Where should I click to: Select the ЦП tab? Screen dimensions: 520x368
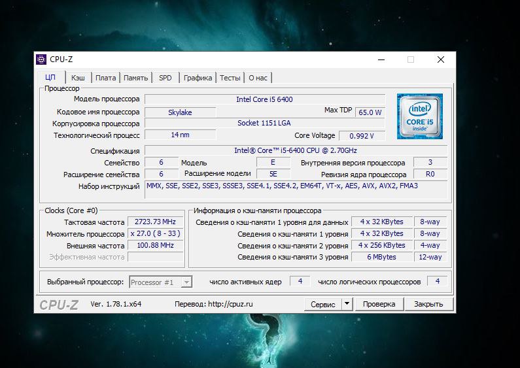point(50,78)
